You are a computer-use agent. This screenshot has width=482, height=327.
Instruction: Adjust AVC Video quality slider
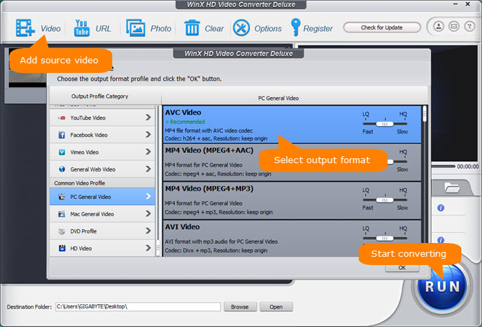click(x=385, y=124)
